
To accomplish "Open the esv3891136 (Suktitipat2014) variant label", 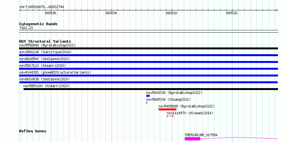I will click(45, 52).
